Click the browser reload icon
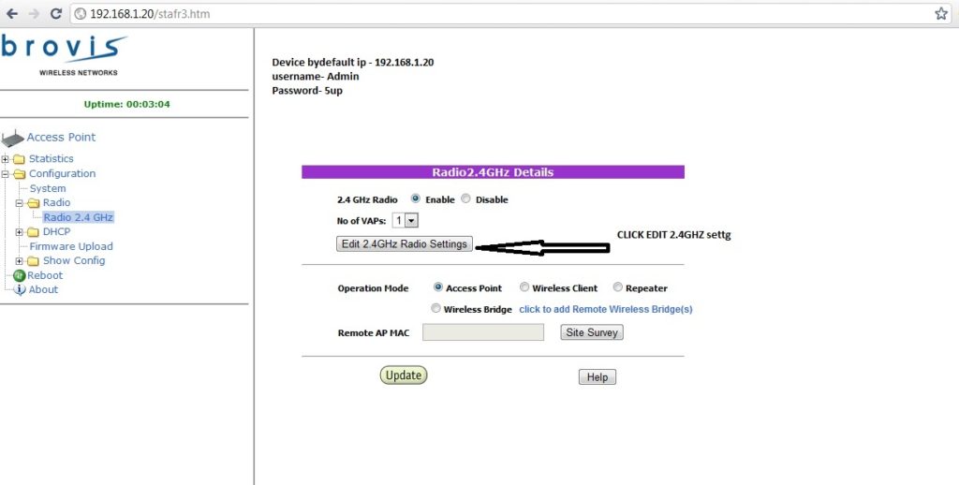 (x=55, y=14)
